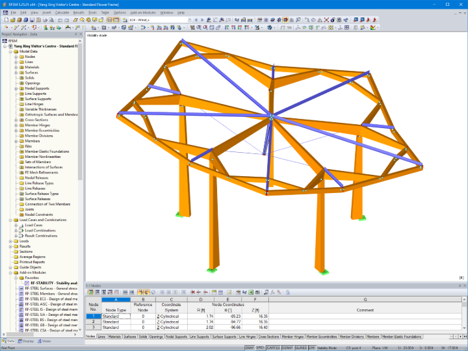The height and width of the screenshot is (351, 468).
Task: Go to next load case arrow
Action: pyautogui.click(x=202, y=20)
